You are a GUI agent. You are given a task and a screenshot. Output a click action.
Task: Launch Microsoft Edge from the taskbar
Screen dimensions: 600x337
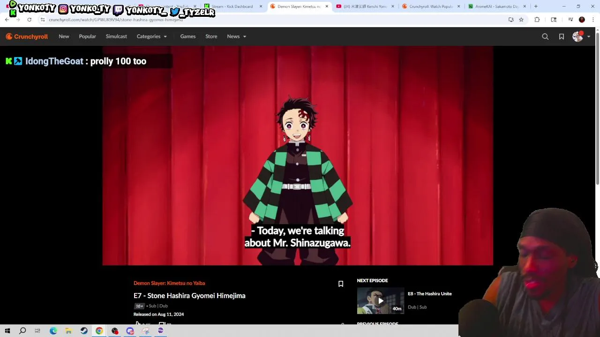[x=53, y=331]
